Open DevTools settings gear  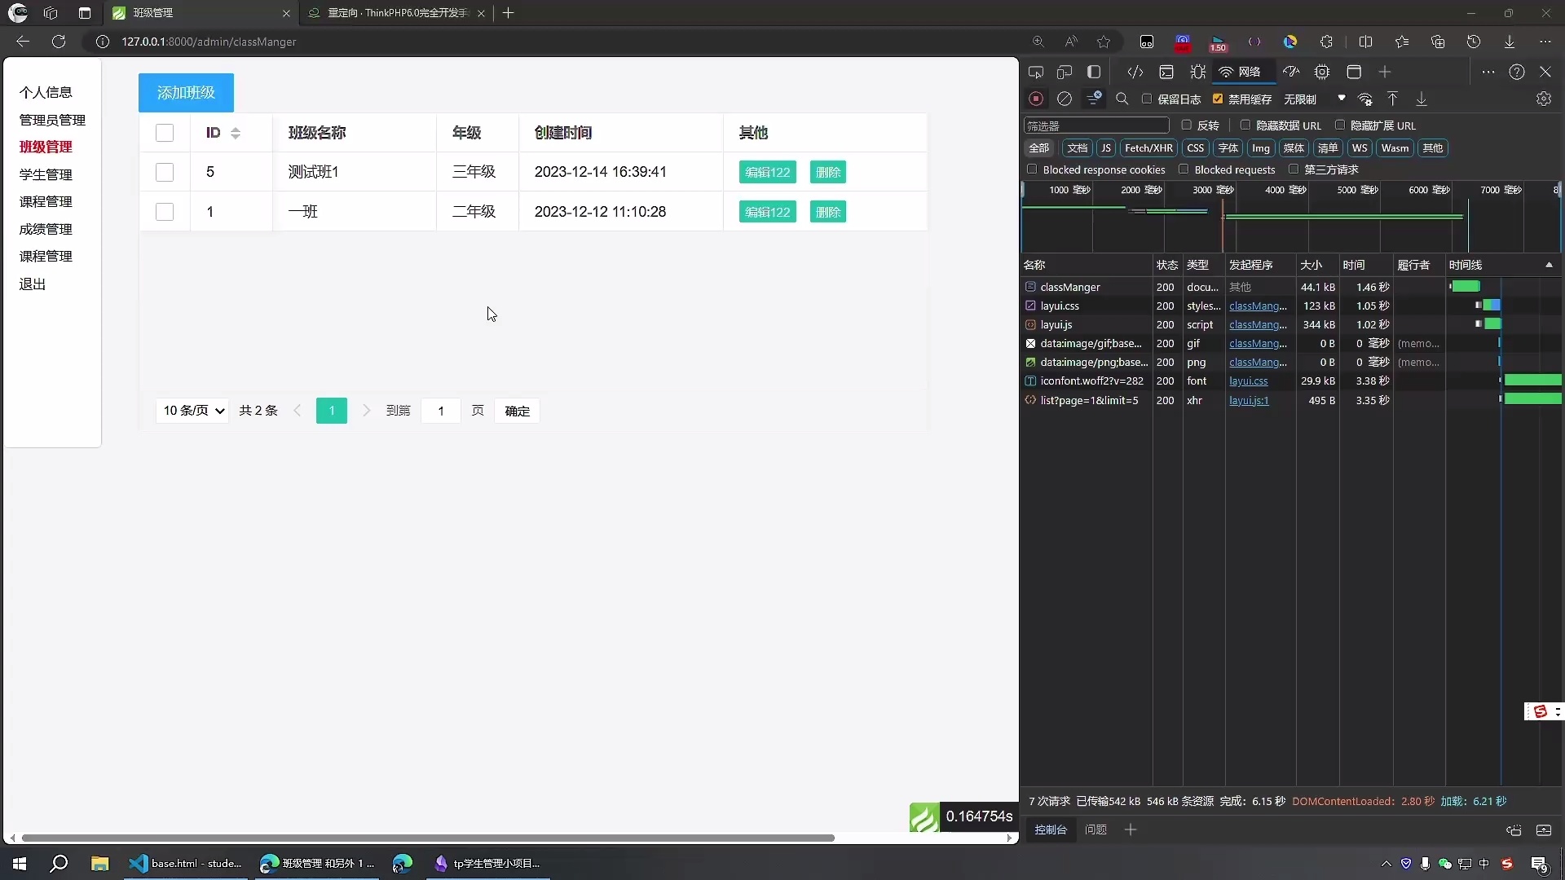tap(1543, 99)
